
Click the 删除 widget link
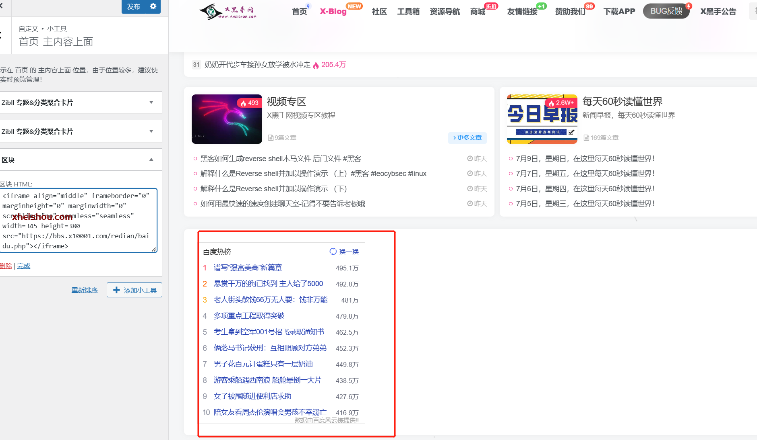point(6,266)
